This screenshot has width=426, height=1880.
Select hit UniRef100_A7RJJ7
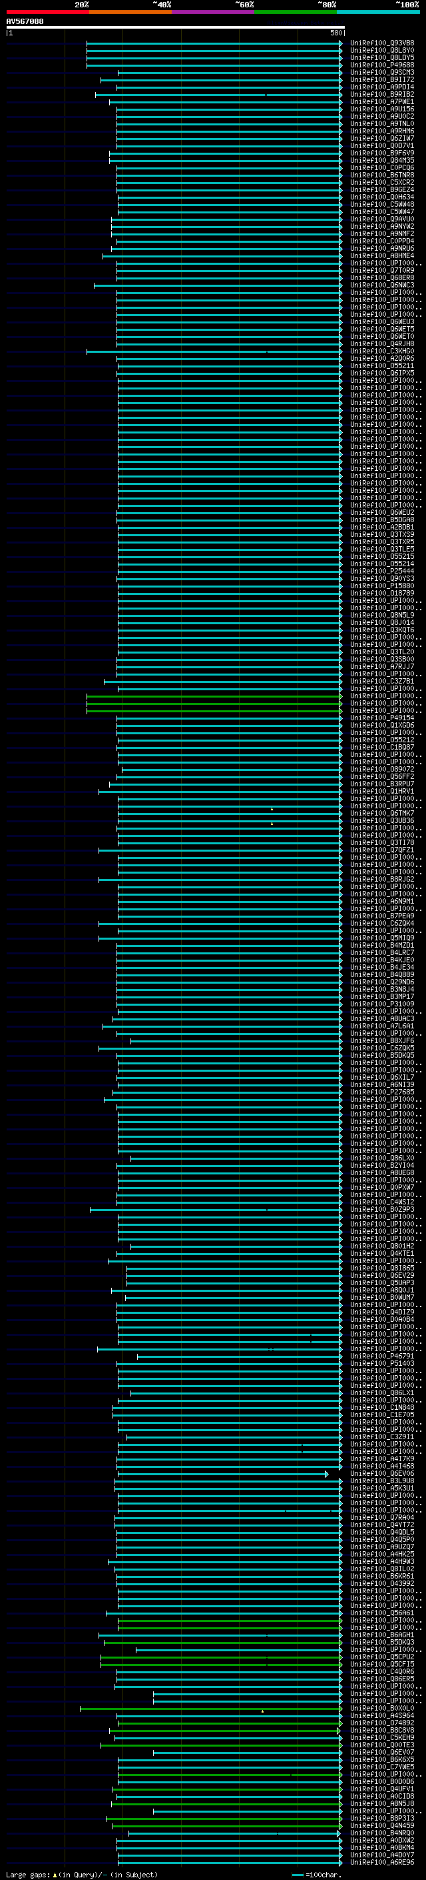pyautogui.click(x=382, y=666)
